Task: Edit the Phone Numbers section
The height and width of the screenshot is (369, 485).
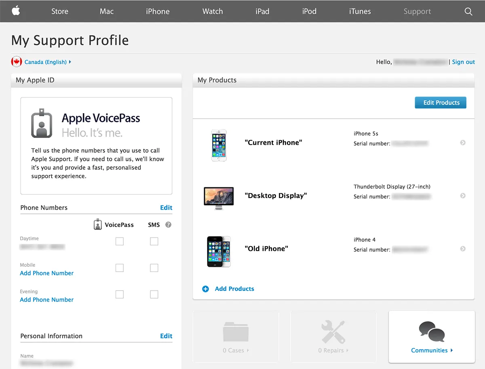Action: coord(166,208)
